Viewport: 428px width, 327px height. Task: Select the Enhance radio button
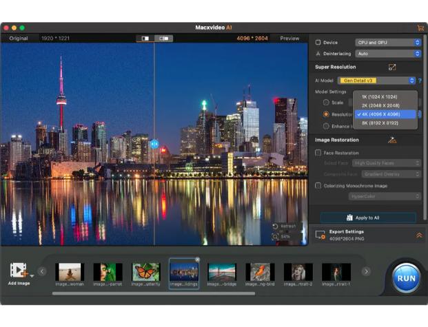326,126
